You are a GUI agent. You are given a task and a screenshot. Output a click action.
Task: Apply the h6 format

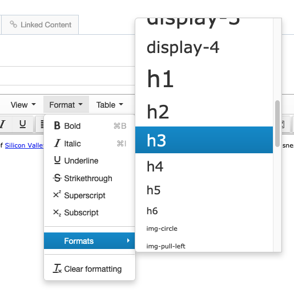[204, 211]
